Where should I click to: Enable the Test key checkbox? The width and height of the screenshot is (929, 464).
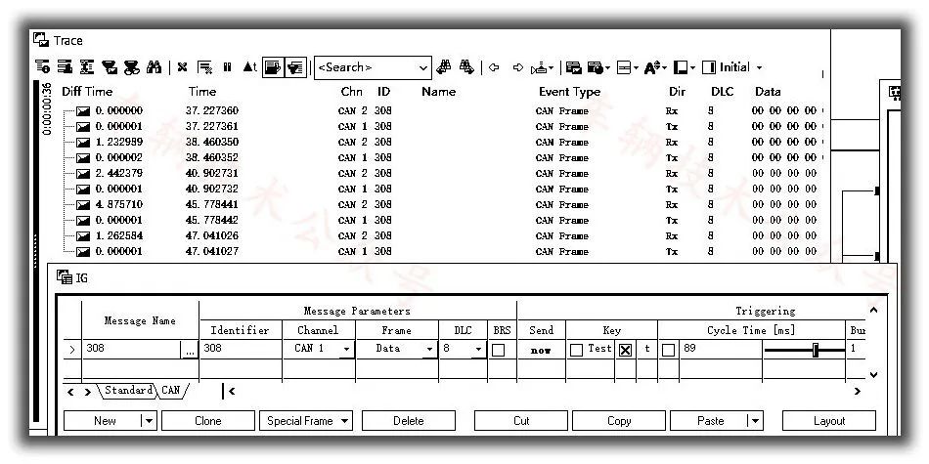(576, 350)
